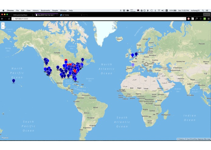Viewport: 211px width, 150px height.
Task: Open the File menu
Action: click(x=17, y=11)
